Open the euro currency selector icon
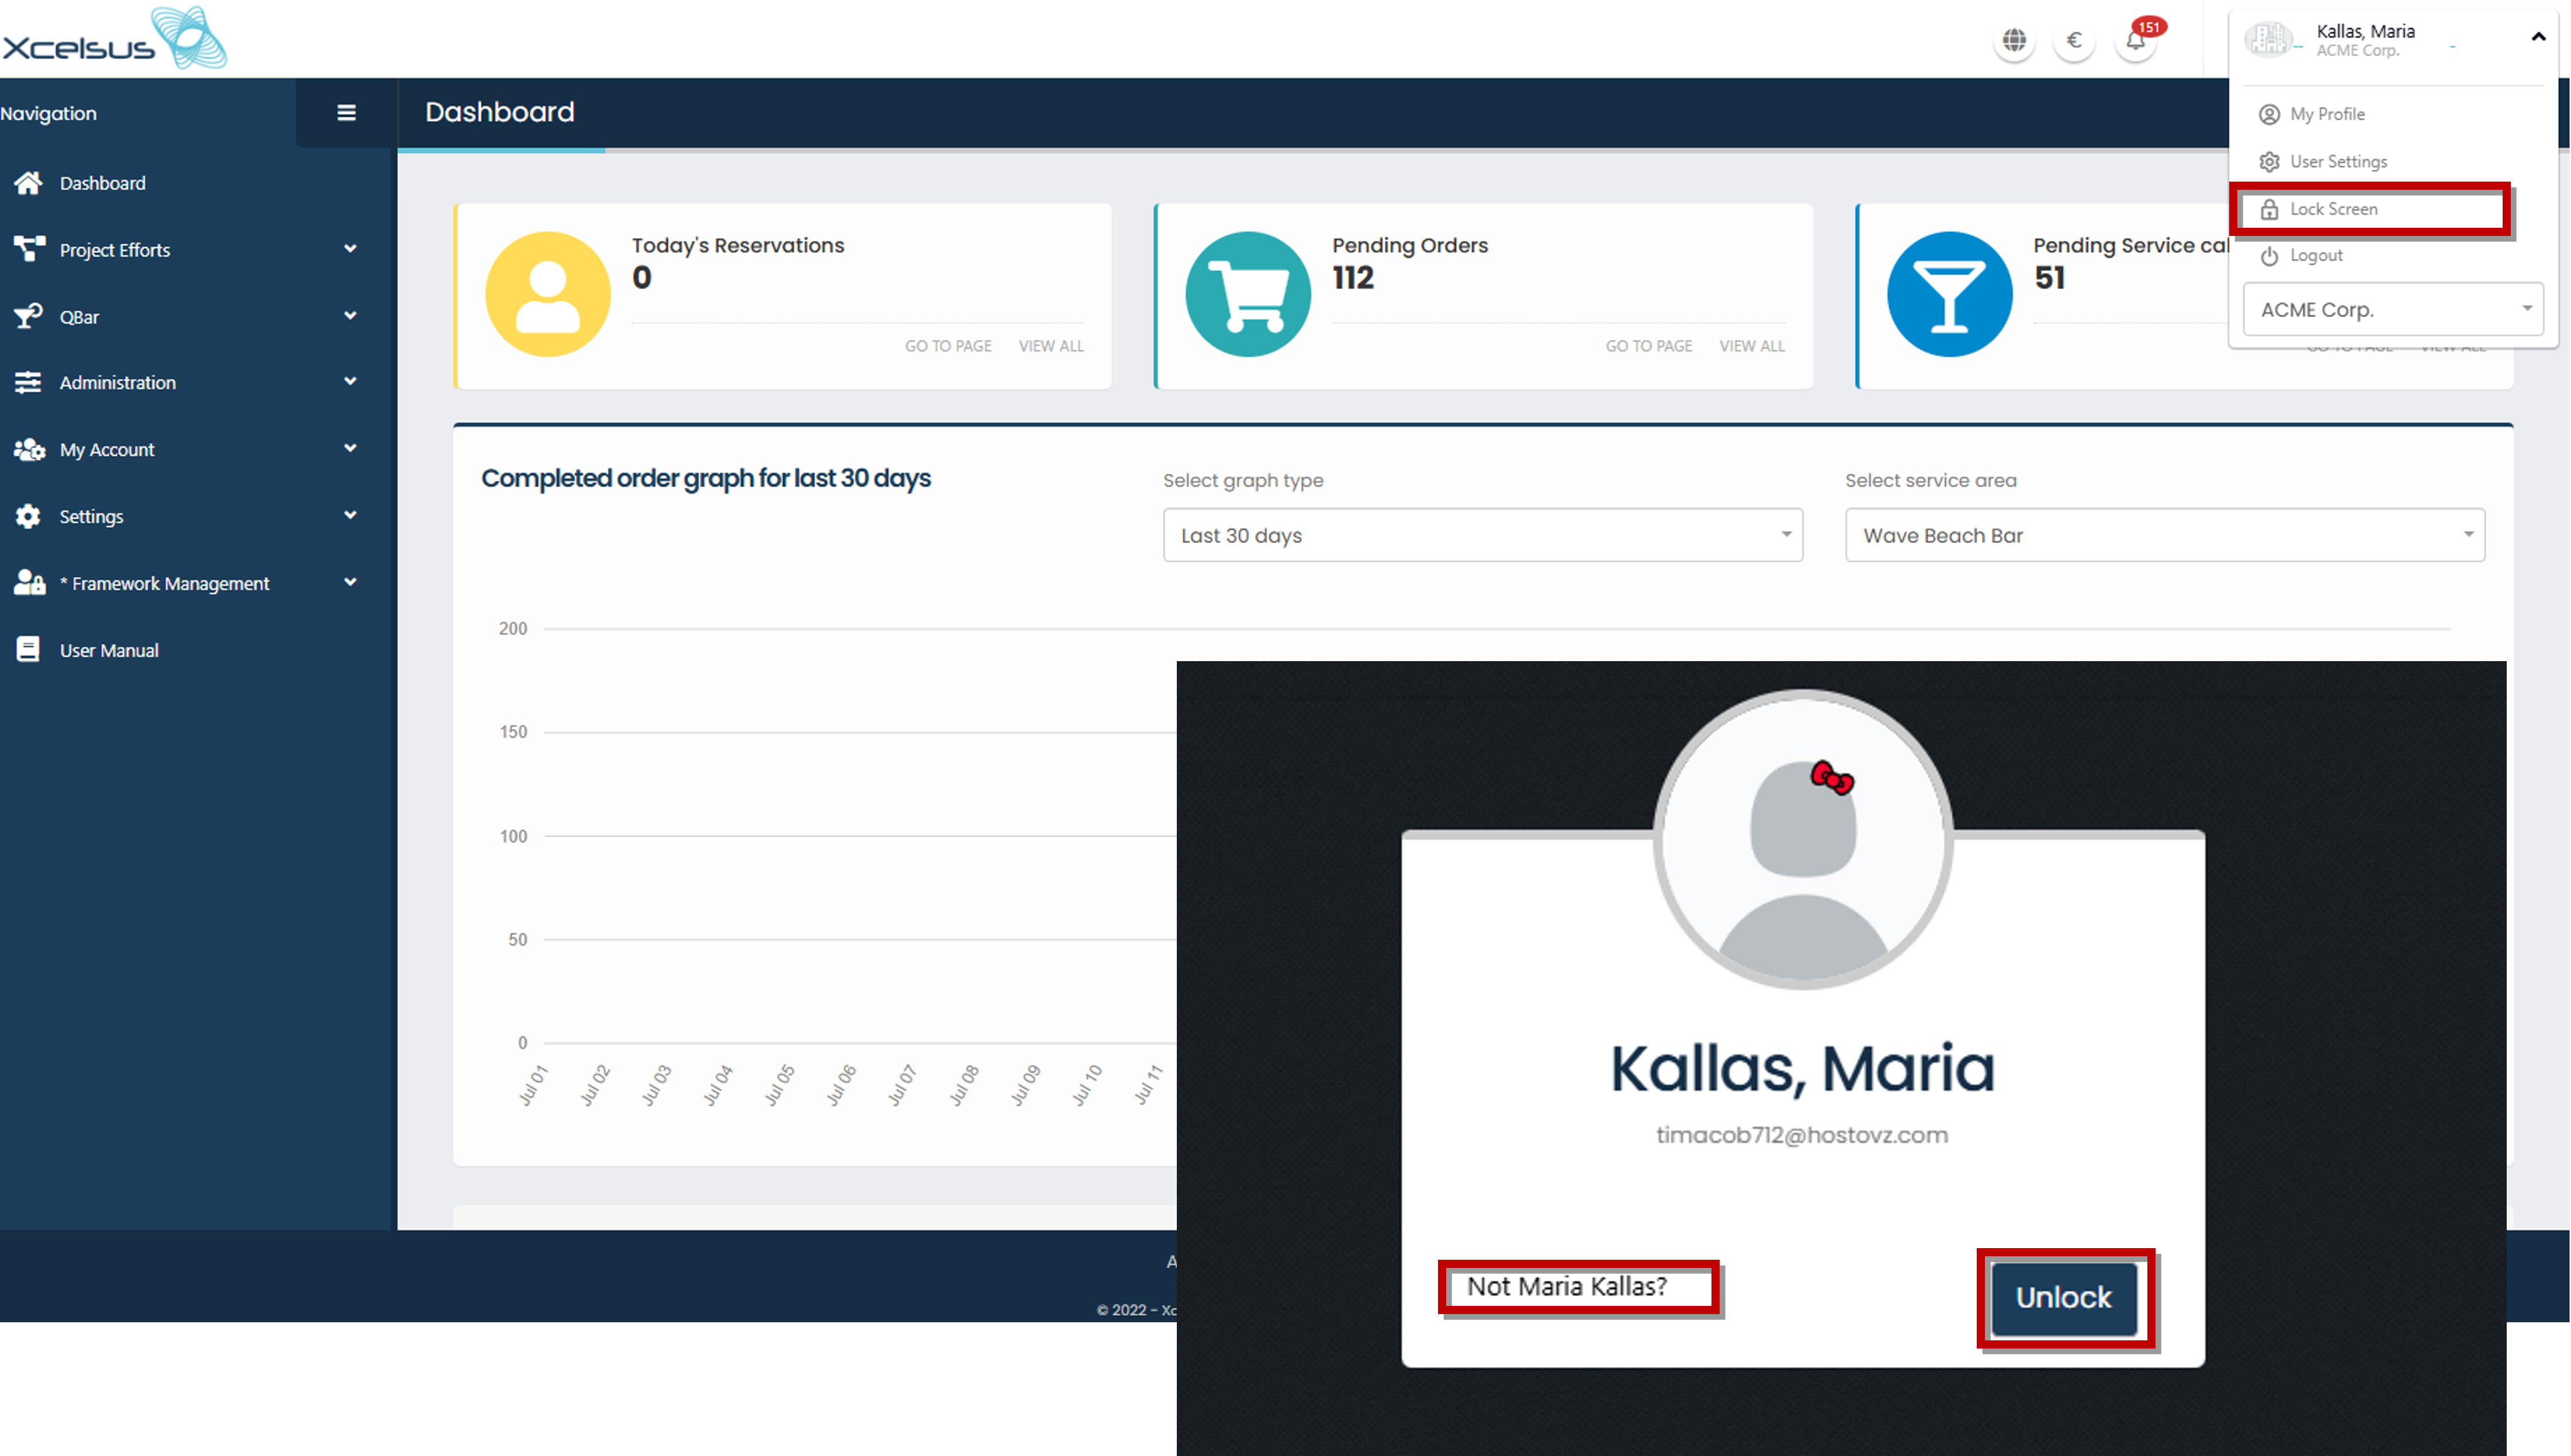 [2074, 40]
